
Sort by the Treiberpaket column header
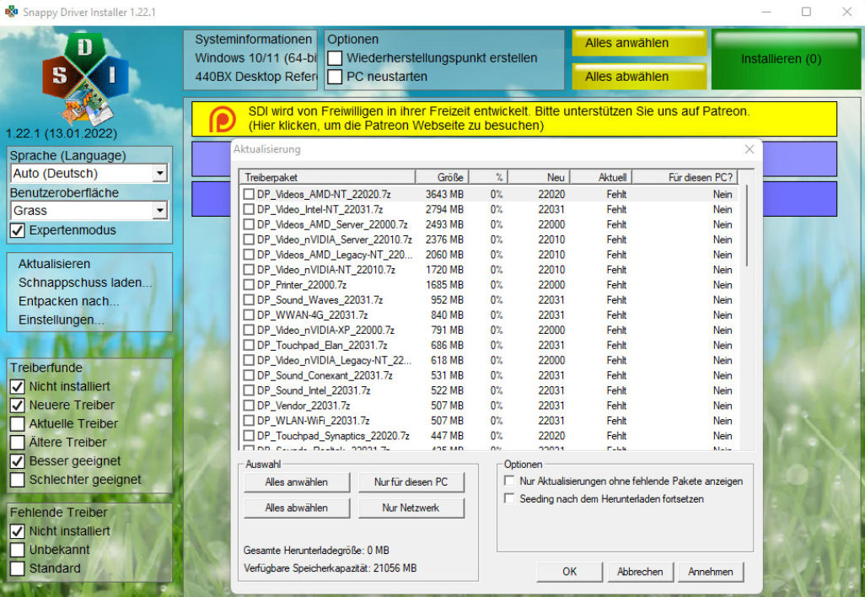327,177
